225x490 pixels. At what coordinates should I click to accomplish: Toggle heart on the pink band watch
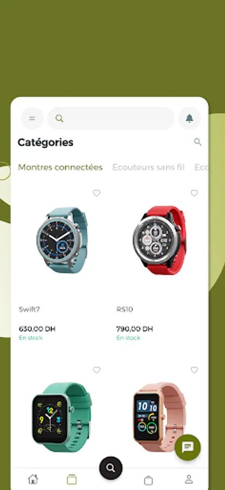194,370
